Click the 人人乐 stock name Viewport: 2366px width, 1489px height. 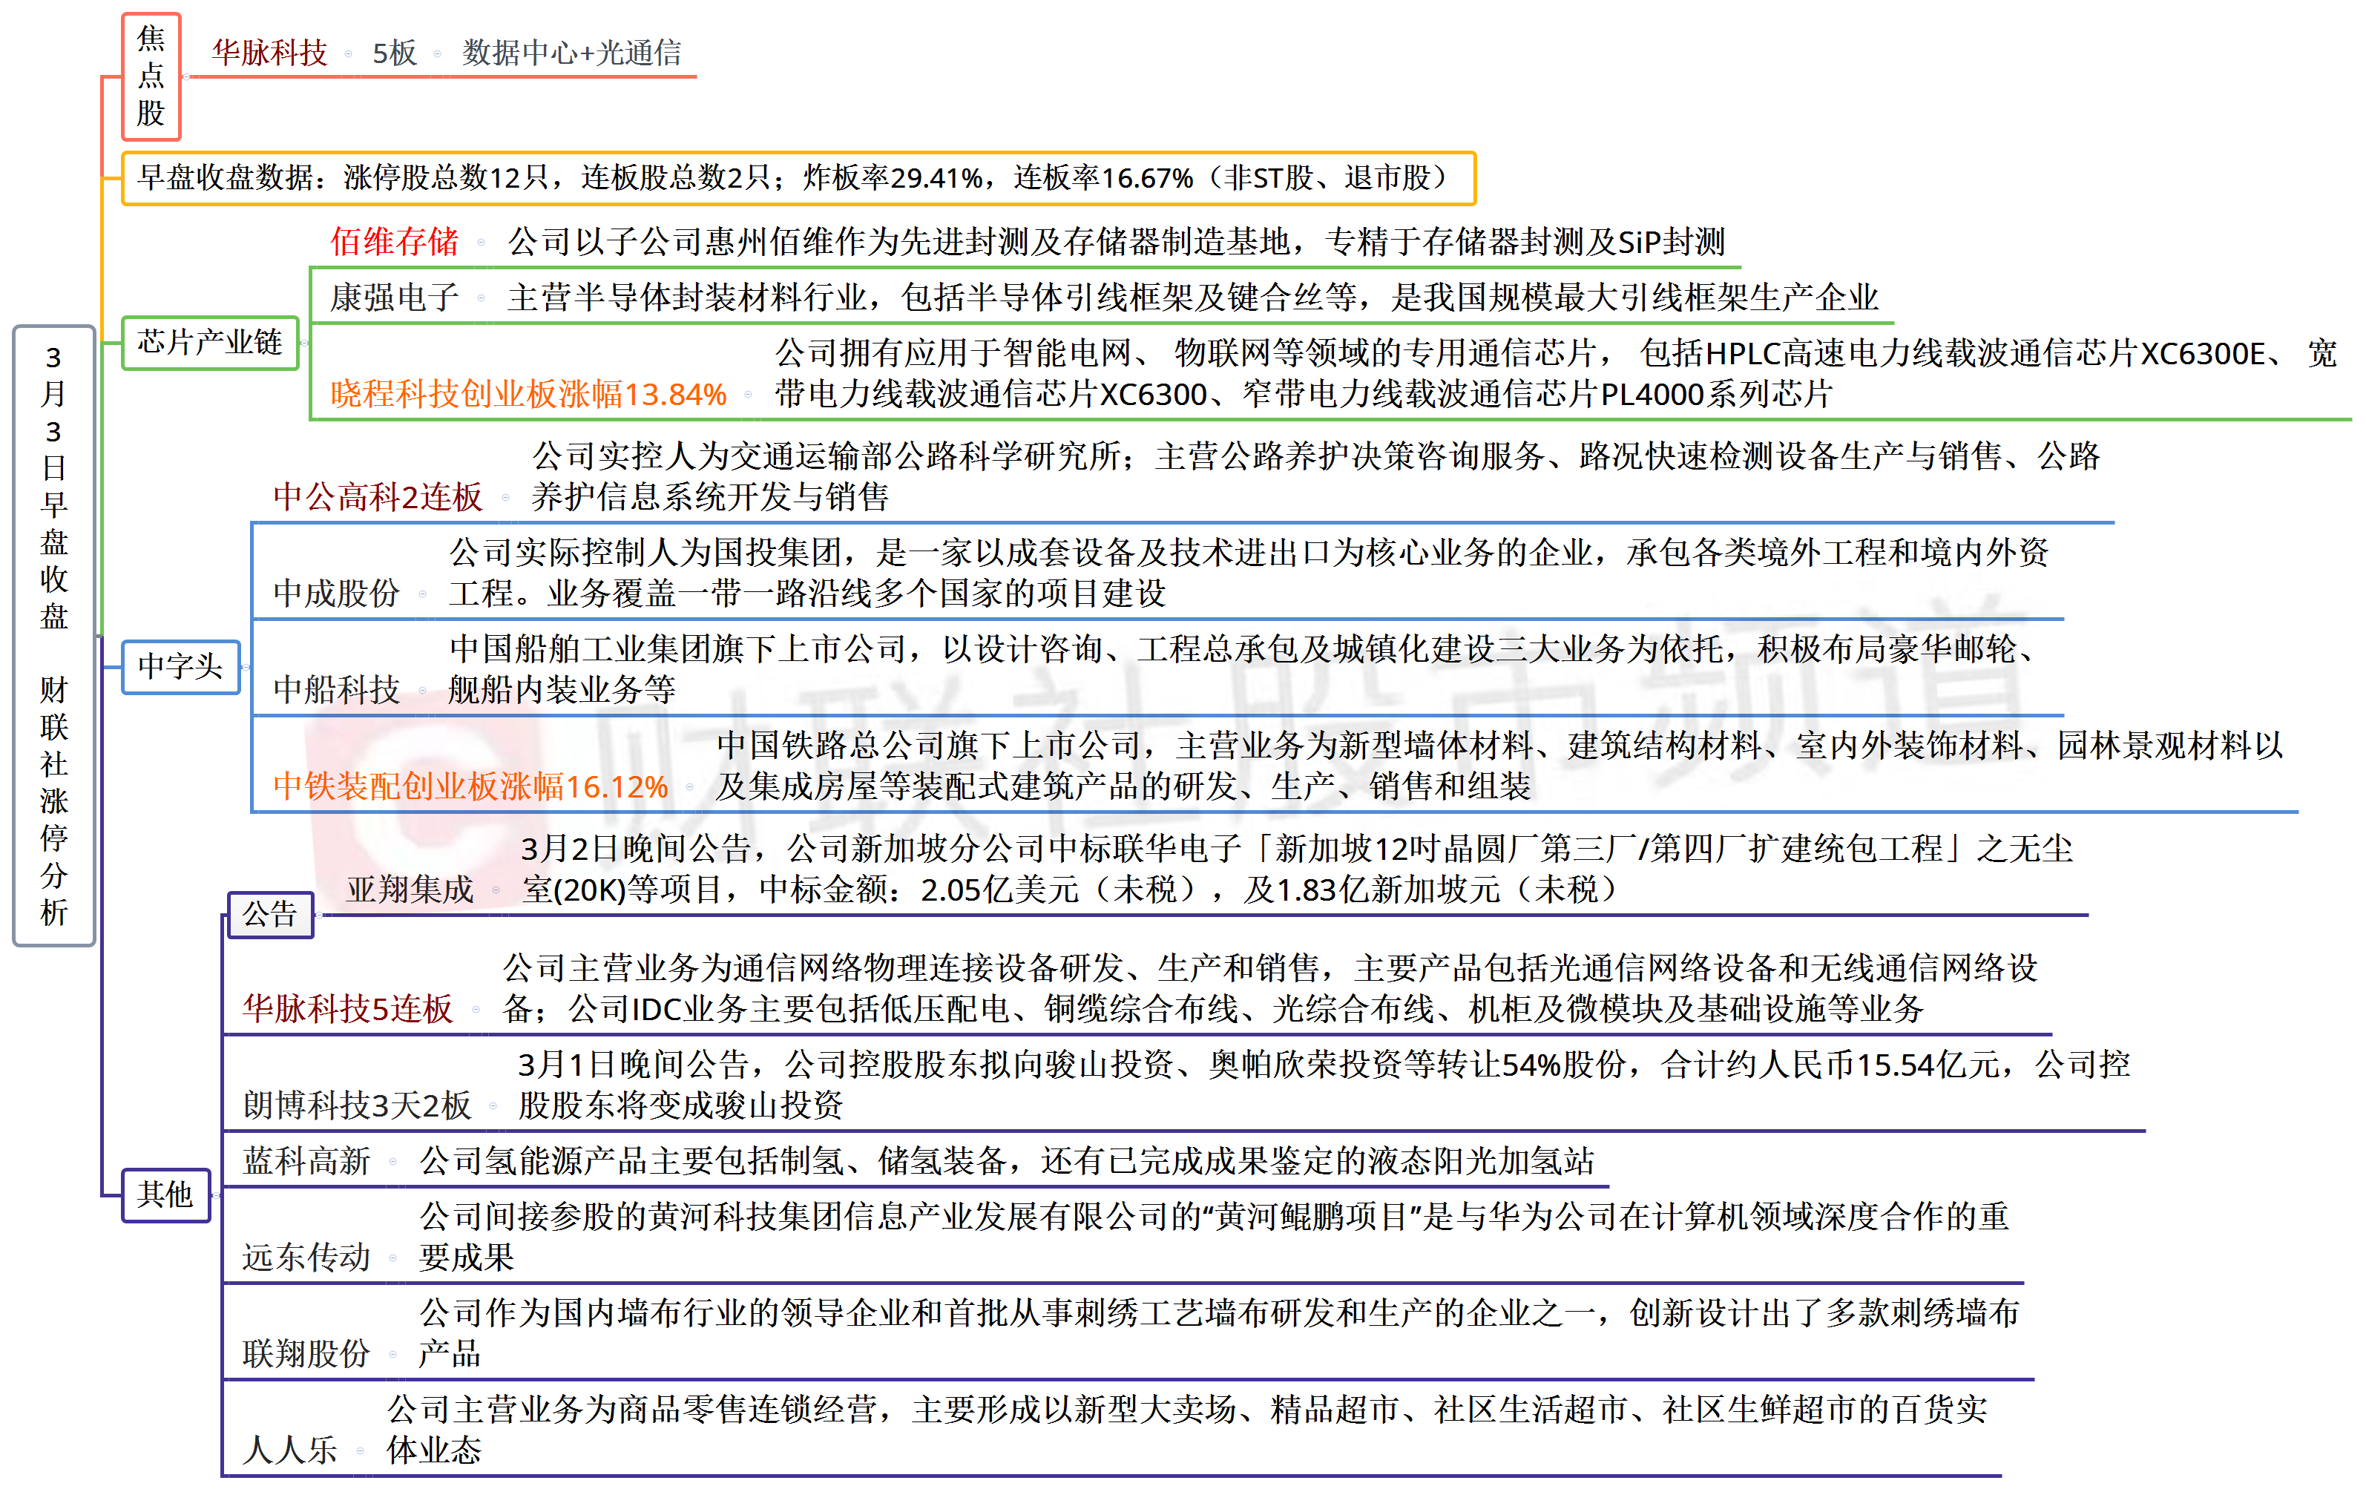[x=290, y=1450]
